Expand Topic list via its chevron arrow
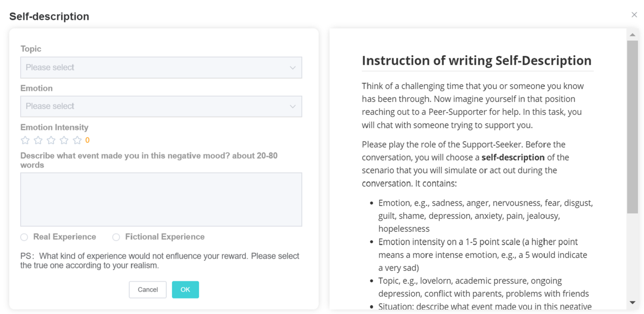 (x=293, y=68)
